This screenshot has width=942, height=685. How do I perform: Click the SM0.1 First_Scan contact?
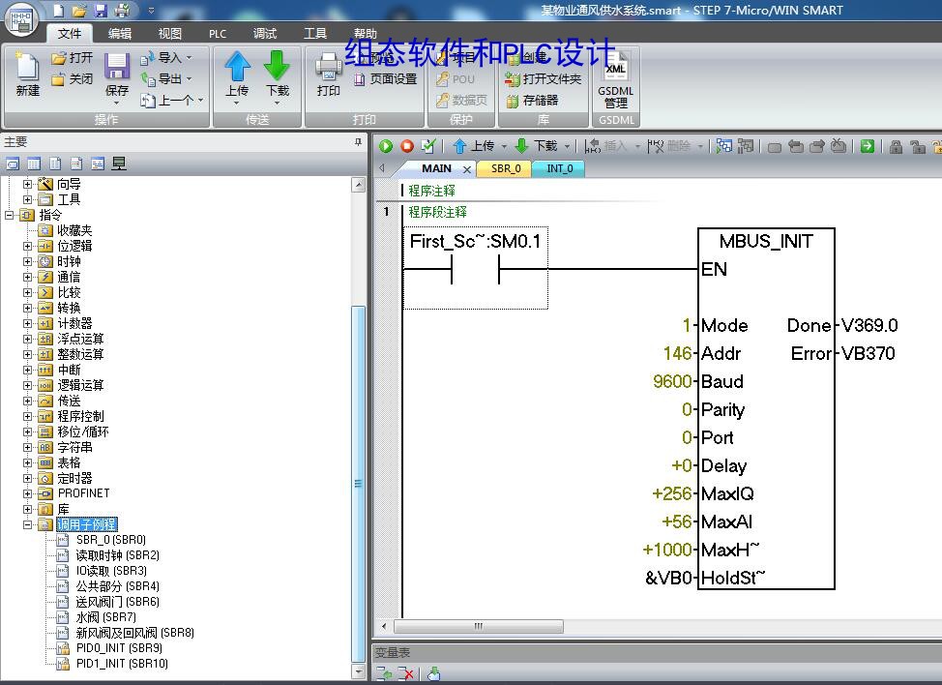(x=475, y=268)
